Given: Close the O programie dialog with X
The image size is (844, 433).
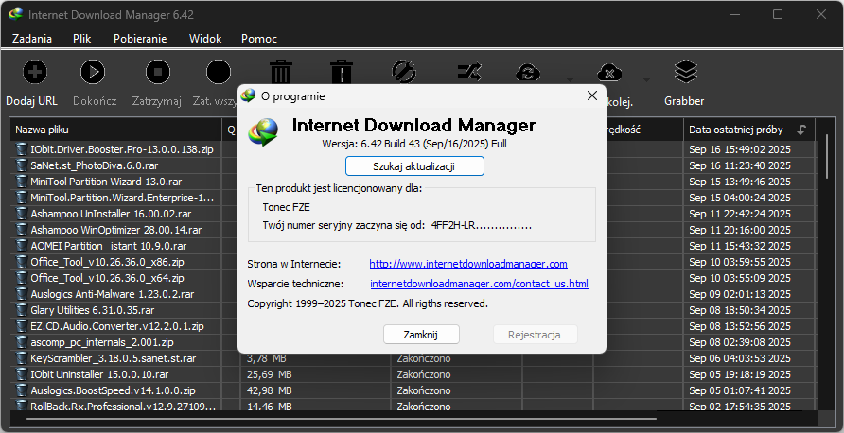Looking at the screenshot, I should pos(592,95).
